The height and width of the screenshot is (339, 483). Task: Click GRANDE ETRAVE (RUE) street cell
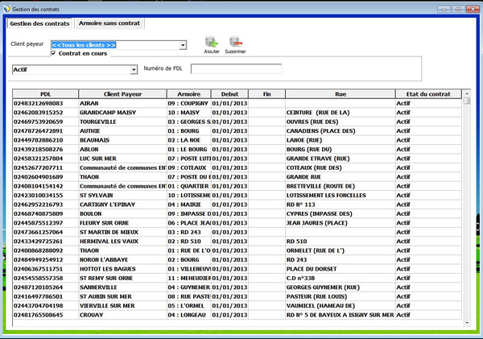coord(341,159)
